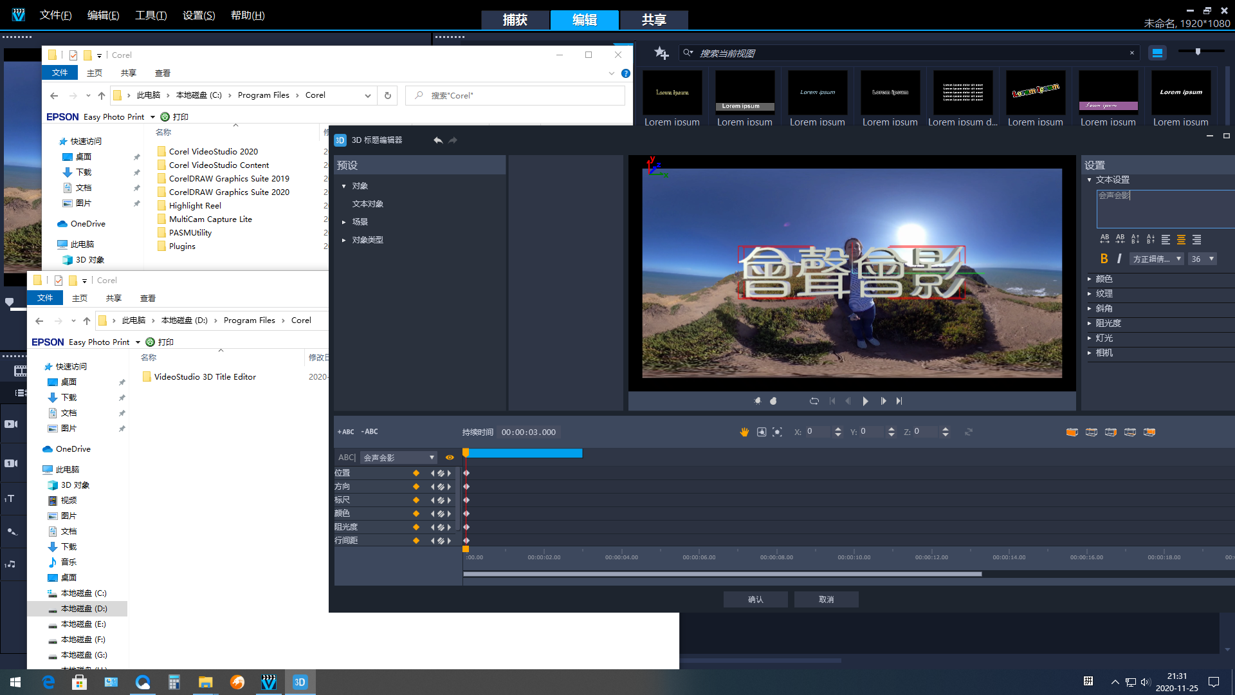Image resolution: width=1235 pixels, height=695 pixels.
Task: Click the blue title duration bar on timeline
Action: (x=524, y=453)
